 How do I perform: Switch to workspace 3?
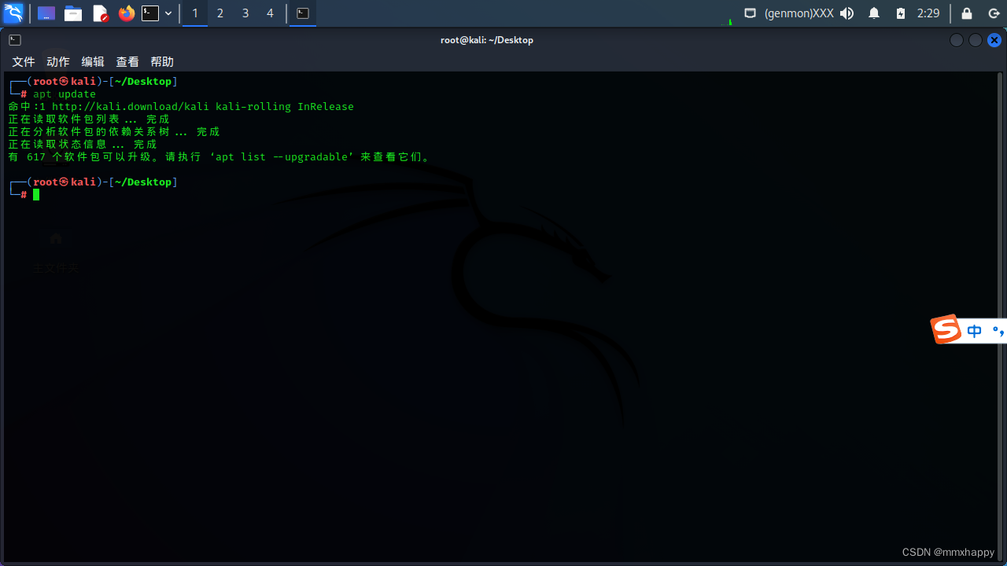(x=245, y=13)
